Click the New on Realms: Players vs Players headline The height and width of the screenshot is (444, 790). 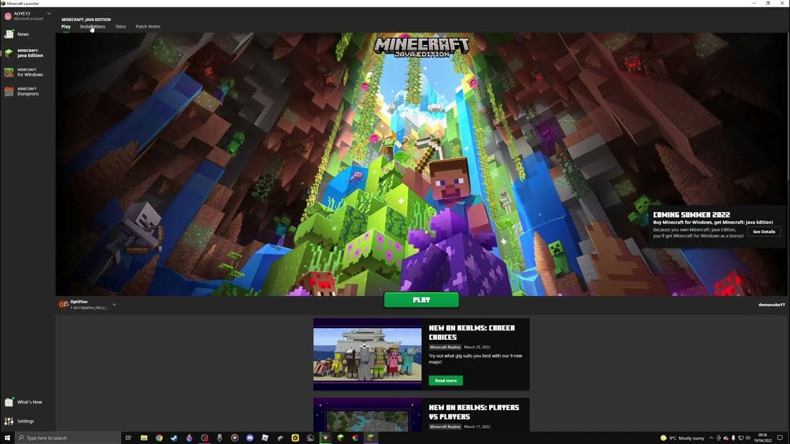pyautogui.click(x=474, y=412)
